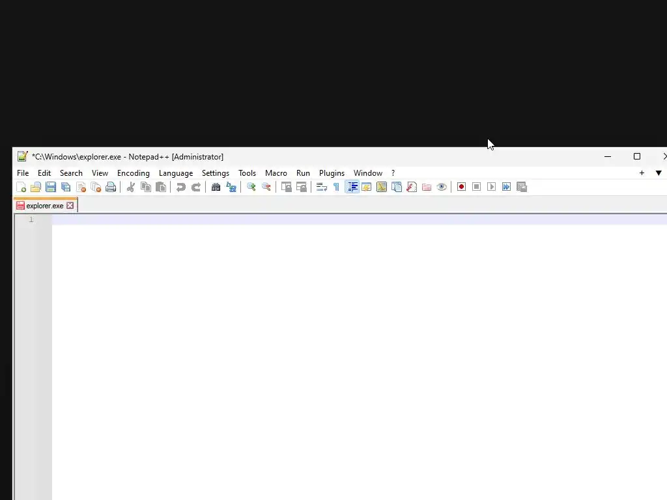667x500 pixels.
Task: Start macro recording with the red dot
Action: coord(461,187)
